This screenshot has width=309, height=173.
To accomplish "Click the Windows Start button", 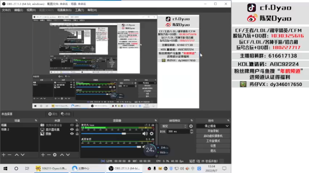I will pyautogui.click(x=5, y=168).
